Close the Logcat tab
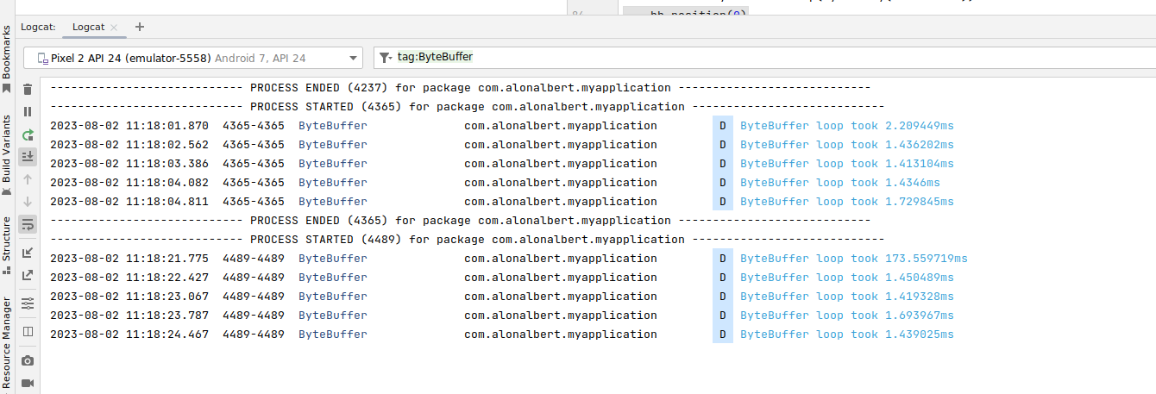Viewport: 1156px width, 394px height. tap(115, 28)
